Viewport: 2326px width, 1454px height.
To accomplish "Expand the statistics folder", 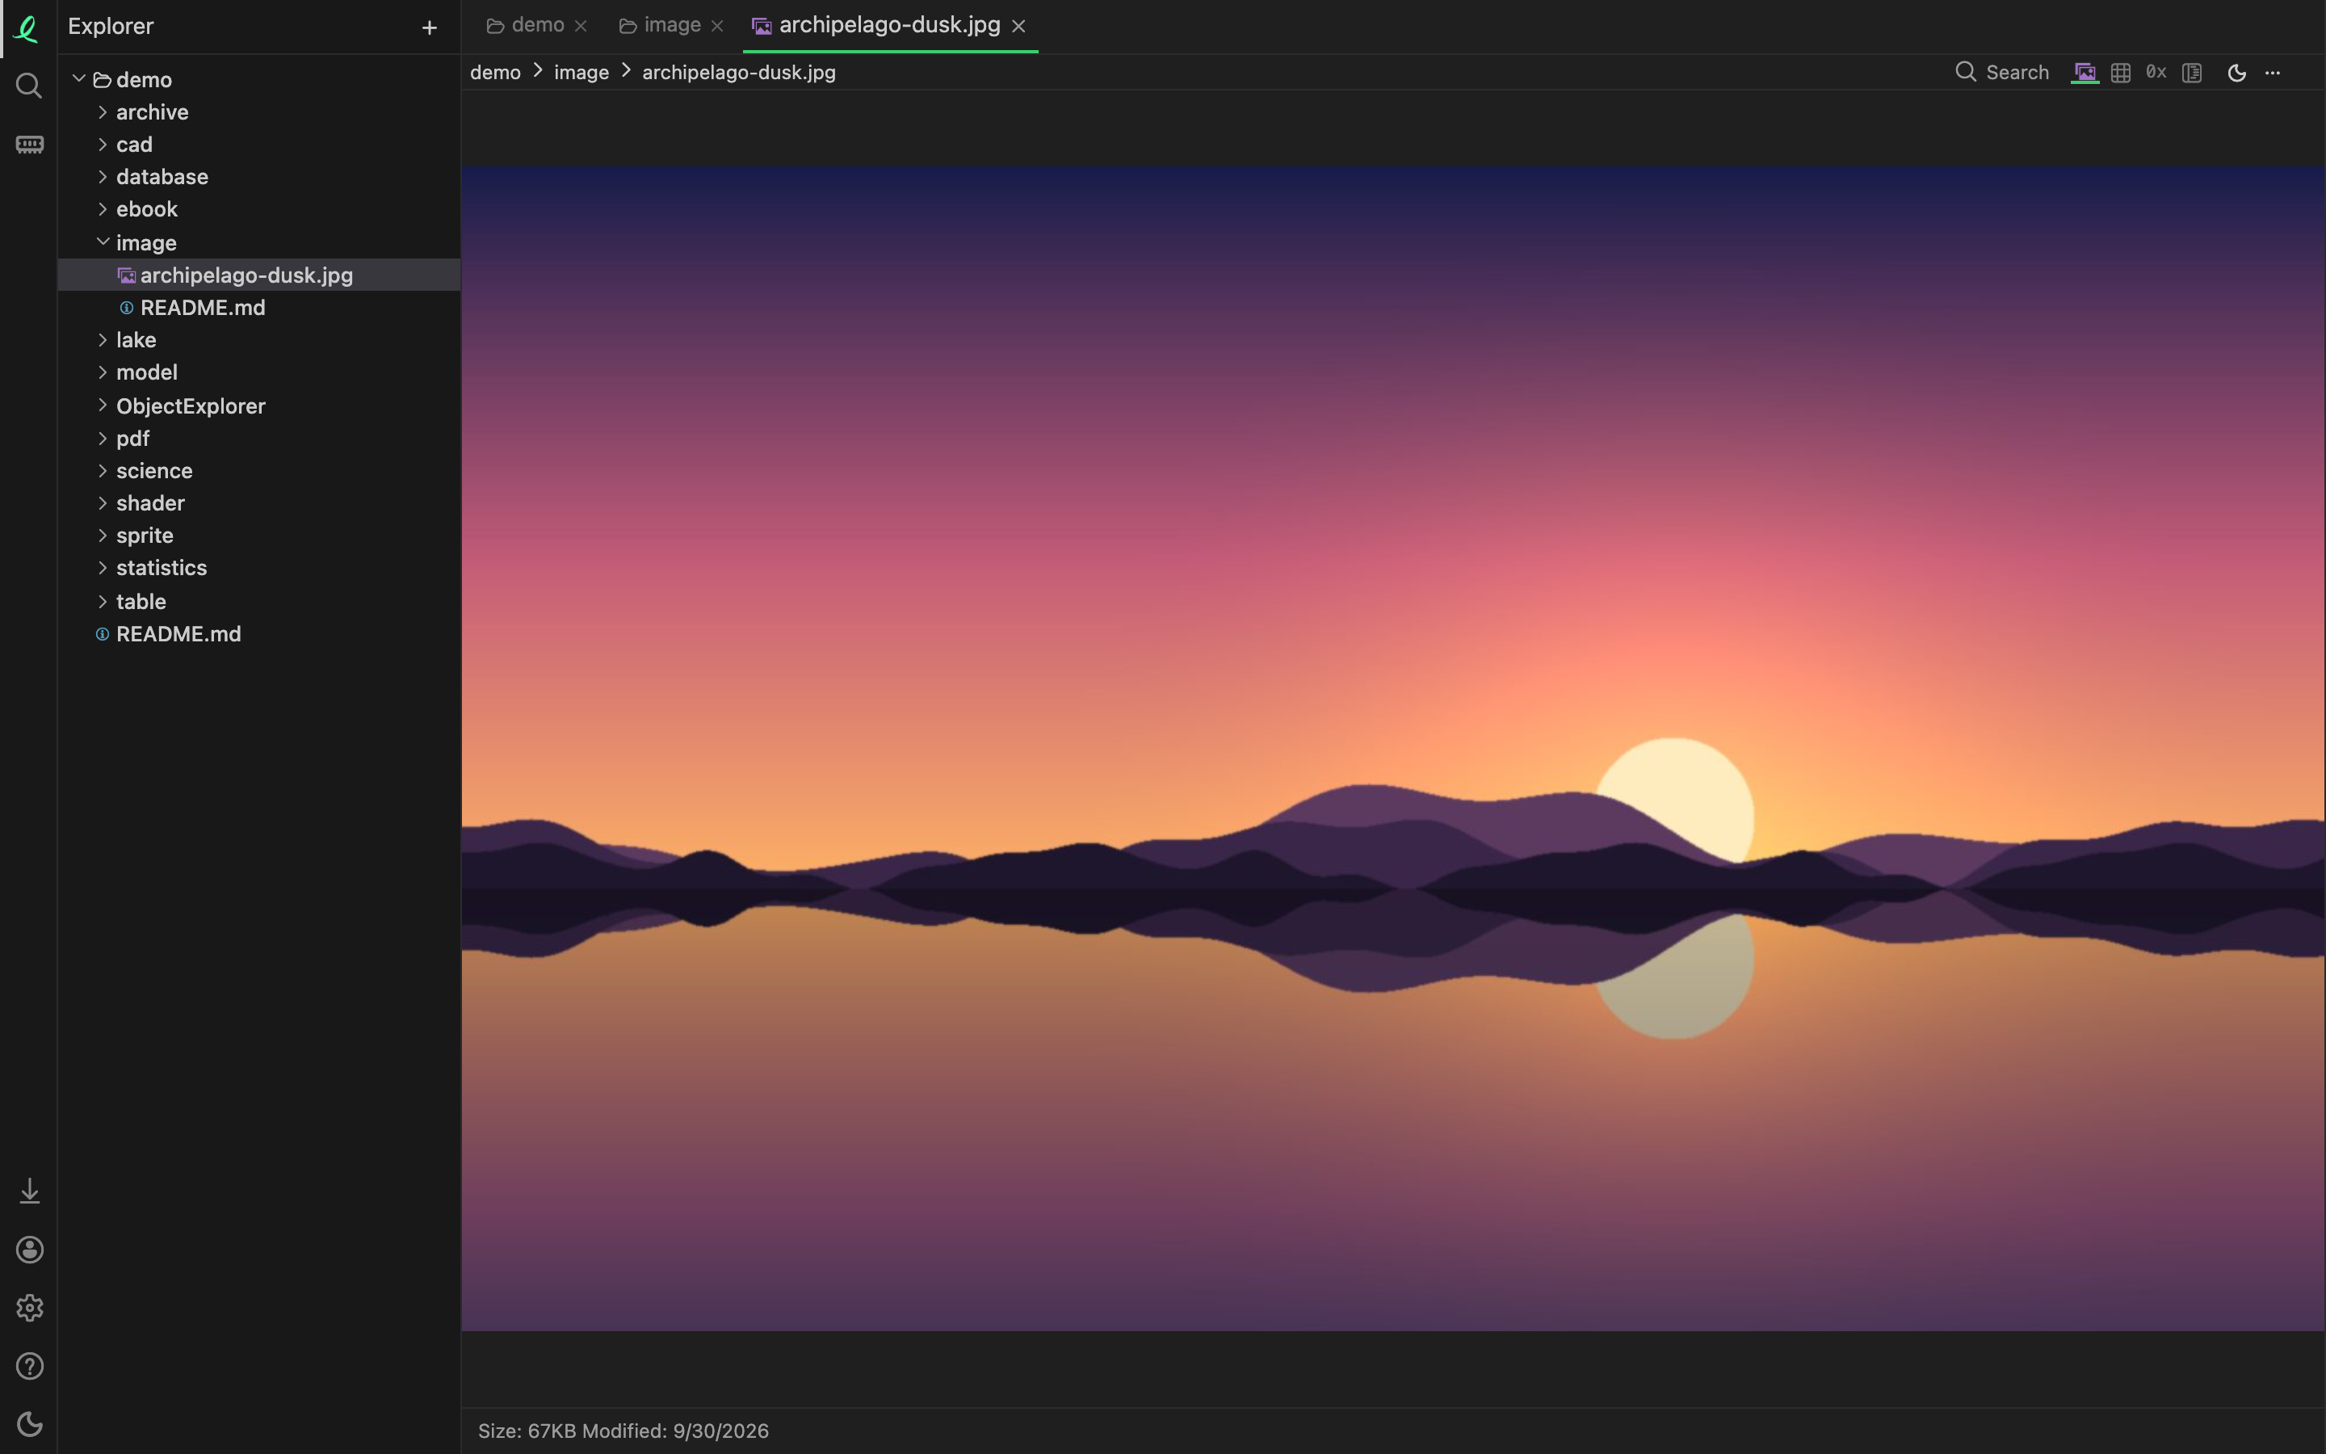I will [x=102, y=567].
